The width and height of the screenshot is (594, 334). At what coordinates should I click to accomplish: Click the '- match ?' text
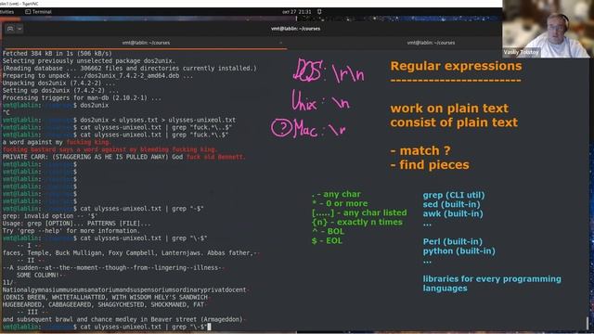point(420,150)
